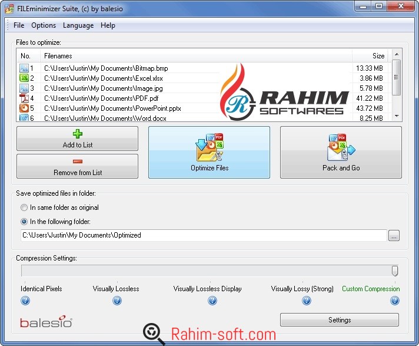Click the Optimize Files folder icon
This screenshot has height=346, width=419.
point(209,147)
